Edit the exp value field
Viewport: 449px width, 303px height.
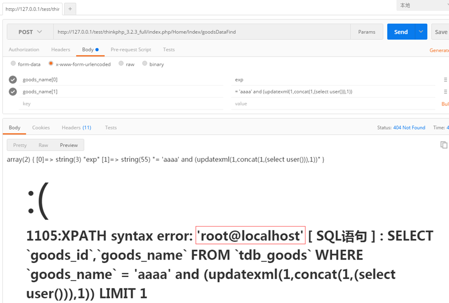333,80
